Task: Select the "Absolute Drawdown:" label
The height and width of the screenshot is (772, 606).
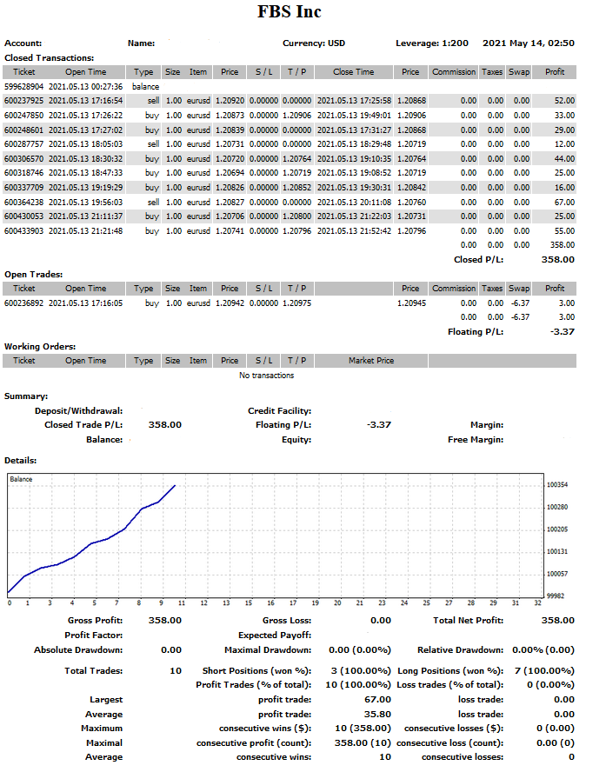Action: (x=78, y=650)
